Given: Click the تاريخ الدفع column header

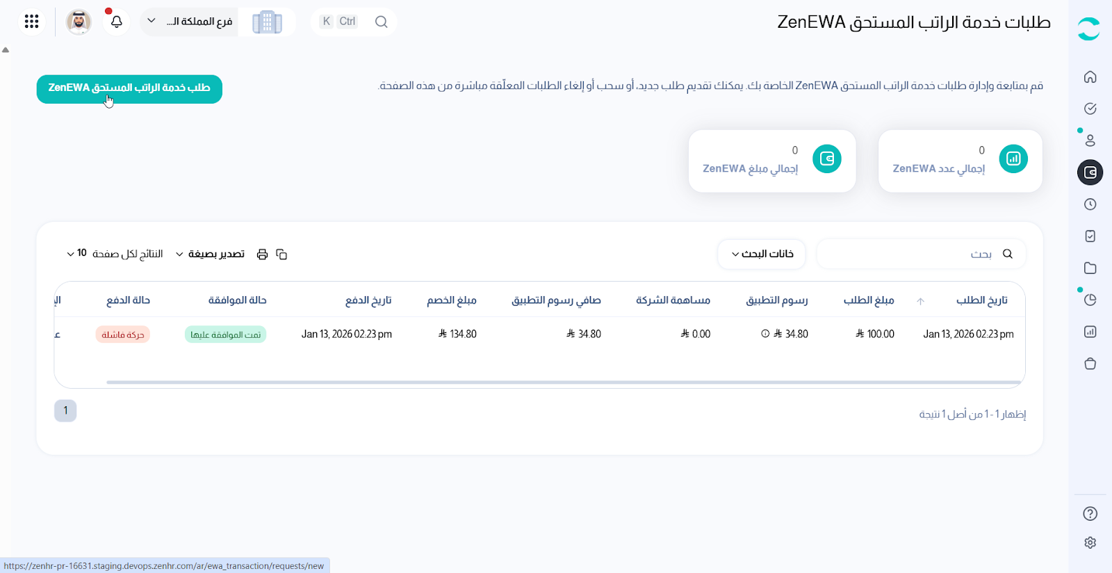Looking at the screenshot, I should pos(368,300).
